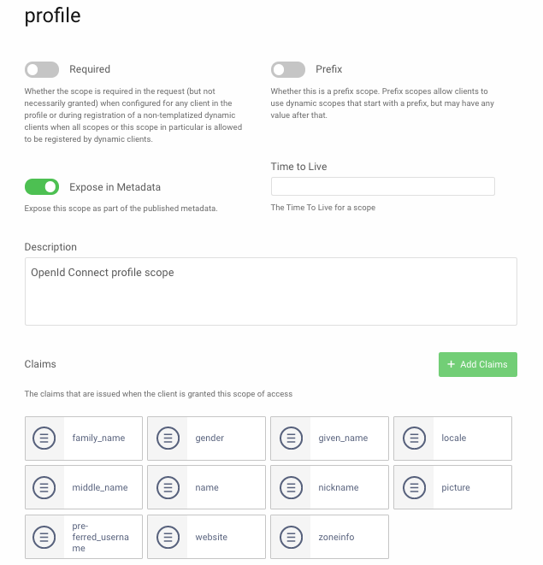Viewport: 543px width, 565px height.
Task: Click the drag handle icon for locale claim
Action: point(414,438)
